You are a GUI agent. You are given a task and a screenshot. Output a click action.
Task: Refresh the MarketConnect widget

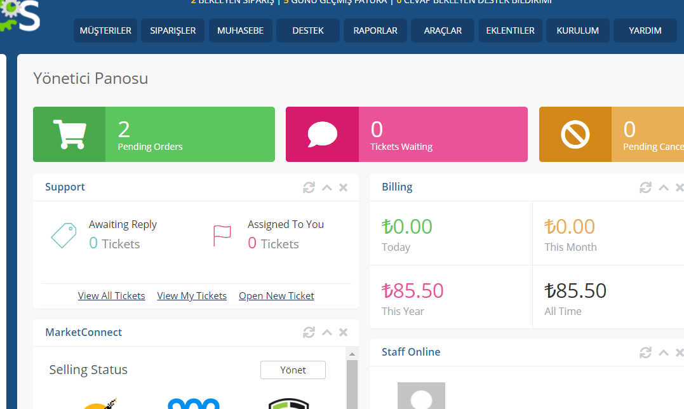click(309, 333)
